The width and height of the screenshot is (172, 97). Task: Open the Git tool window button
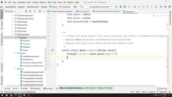(16, 89)
